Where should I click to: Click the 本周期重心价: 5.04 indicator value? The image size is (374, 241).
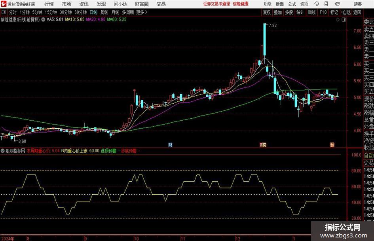point(43,151)
